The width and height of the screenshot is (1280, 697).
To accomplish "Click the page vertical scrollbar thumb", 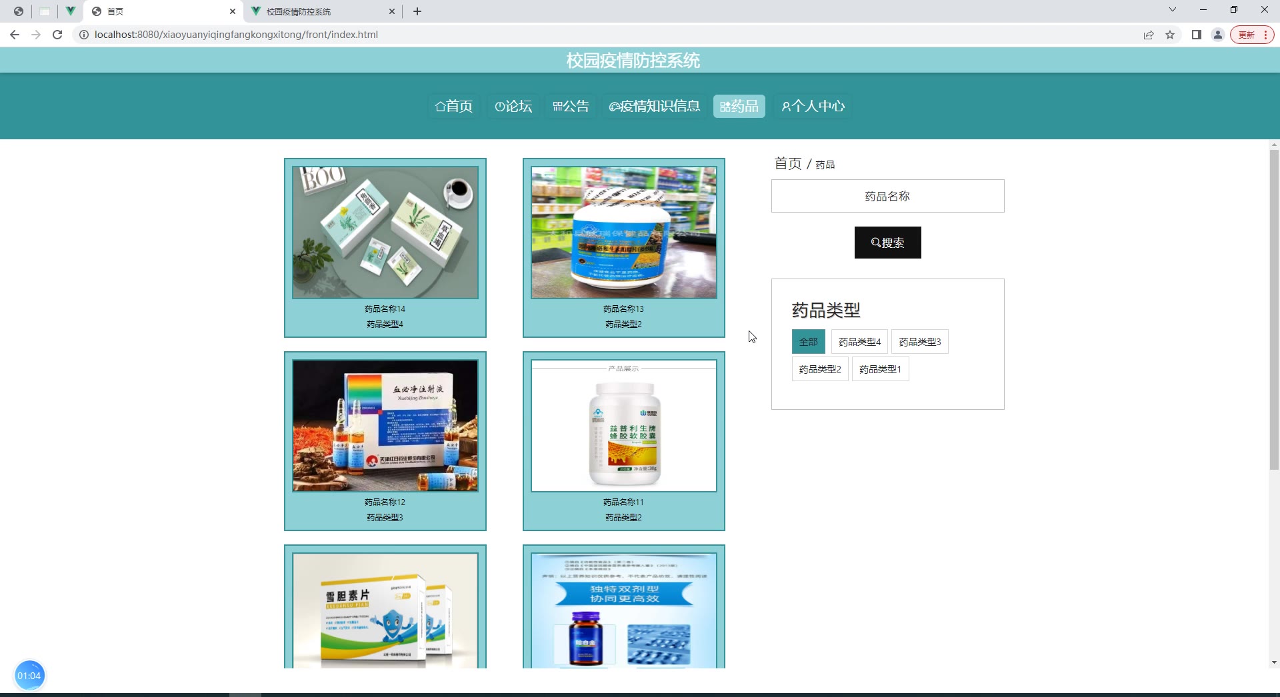I will (1274, 310).
